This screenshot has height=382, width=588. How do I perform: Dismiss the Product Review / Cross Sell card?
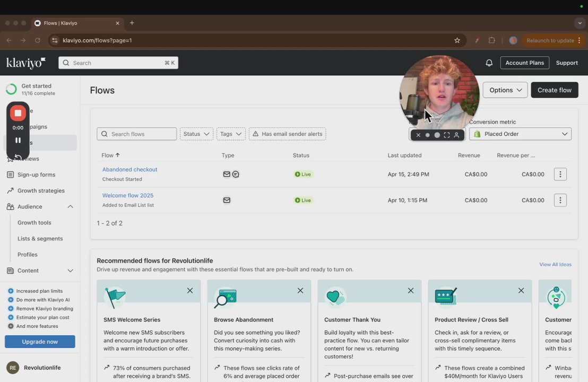click(x=521, y=291)
